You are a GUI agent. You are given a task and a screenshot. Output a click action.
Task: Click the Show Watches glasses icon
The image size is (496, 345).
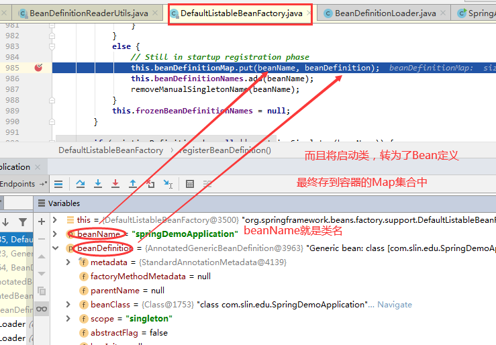tap(42, 309)
